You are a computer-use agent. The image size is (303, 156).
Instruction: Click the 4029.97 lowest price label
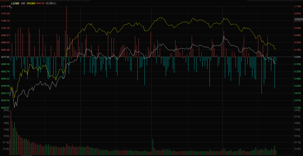pyautogui.click(x=5, y=108)
